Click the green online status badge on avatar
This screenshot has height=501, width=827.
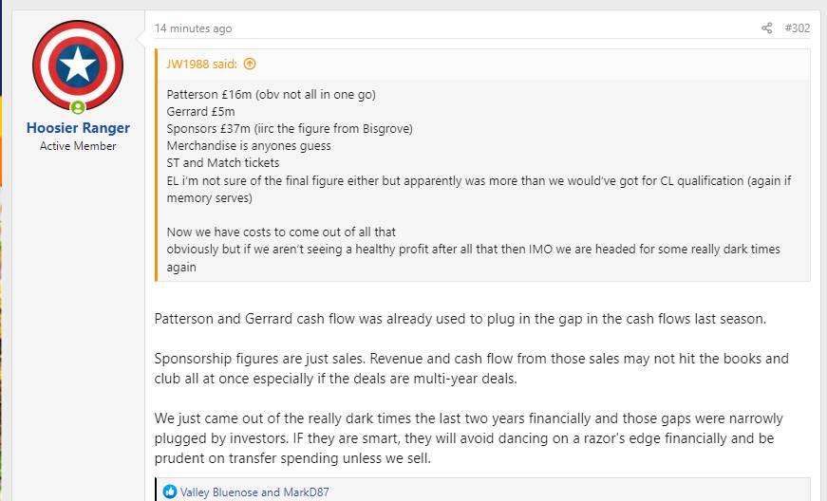pyautogui.click(x=78, y=107)
